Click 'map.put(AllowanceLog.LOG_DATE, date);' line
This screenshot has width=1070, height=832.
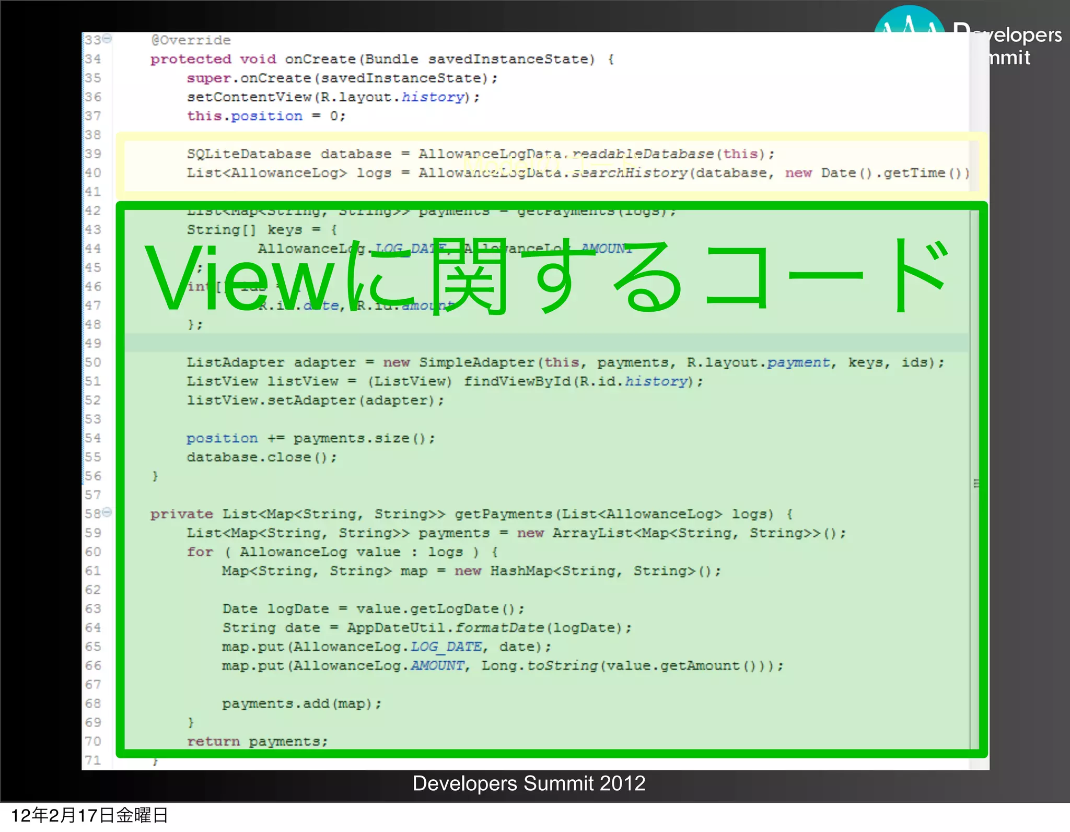pyautogui.click(x=387, y=647)
